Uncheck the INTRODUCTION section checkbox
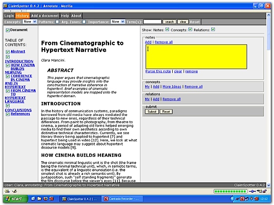Screen dimensions: 274x205 click(7, 57)
